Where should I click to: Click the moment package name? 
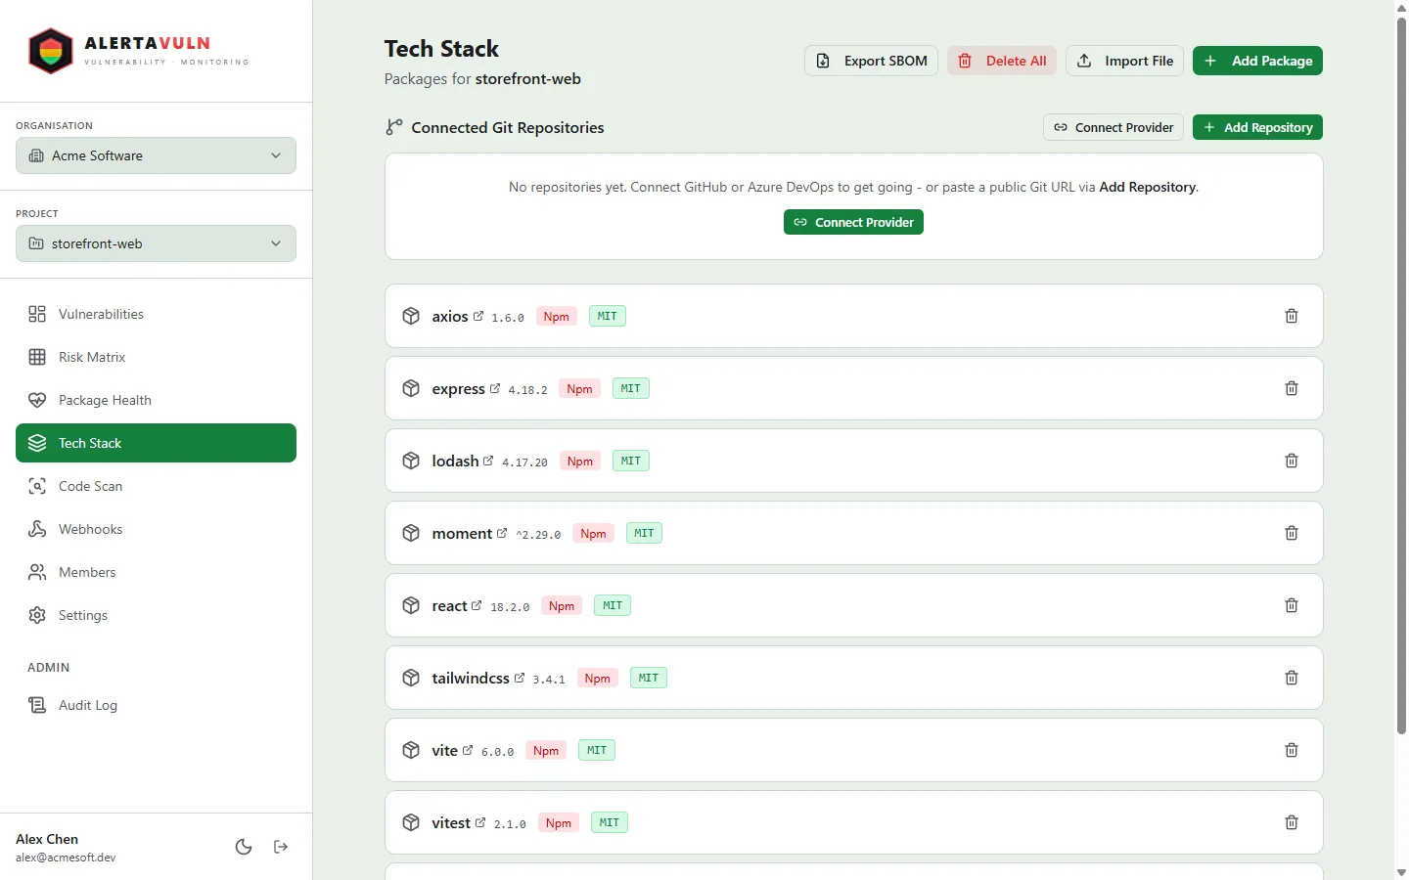pyautogui.click(x=462, y=533)
